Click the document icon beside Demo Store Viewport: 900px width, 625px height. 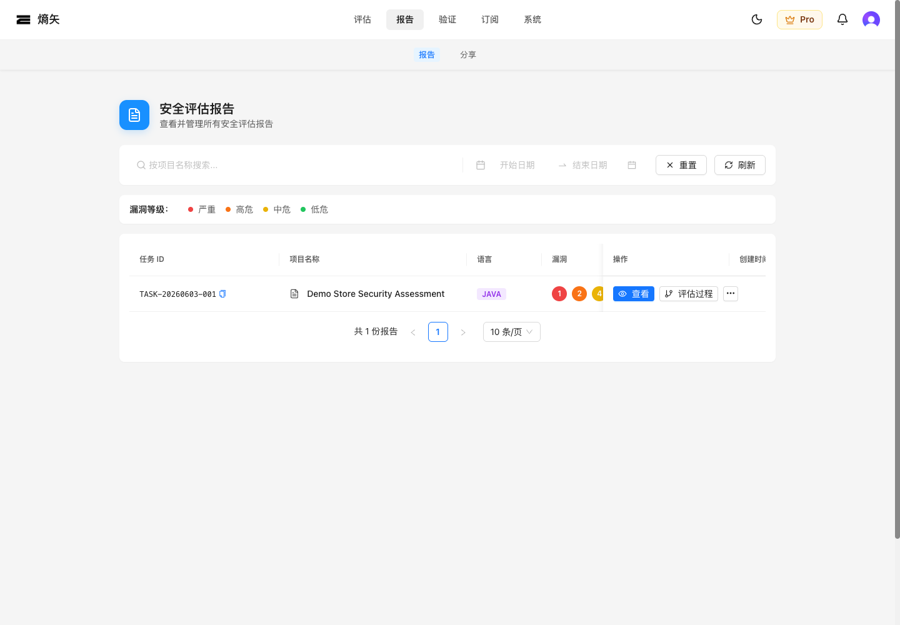point(294,294)
